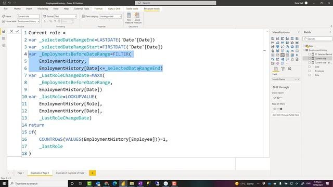Open the Table tools ribbon tab
The height and width of the screenshot is (187, 333).
tap(132, 9)
